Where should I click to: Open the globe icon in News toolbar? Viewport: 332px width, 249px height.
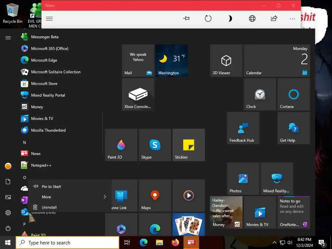[x=252, y=18]
